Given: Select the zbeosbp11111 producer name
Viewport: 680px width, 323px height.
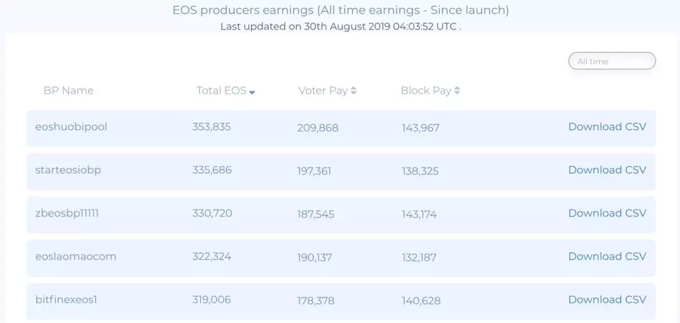Looking at the screenshot, I should coord(67,213).
